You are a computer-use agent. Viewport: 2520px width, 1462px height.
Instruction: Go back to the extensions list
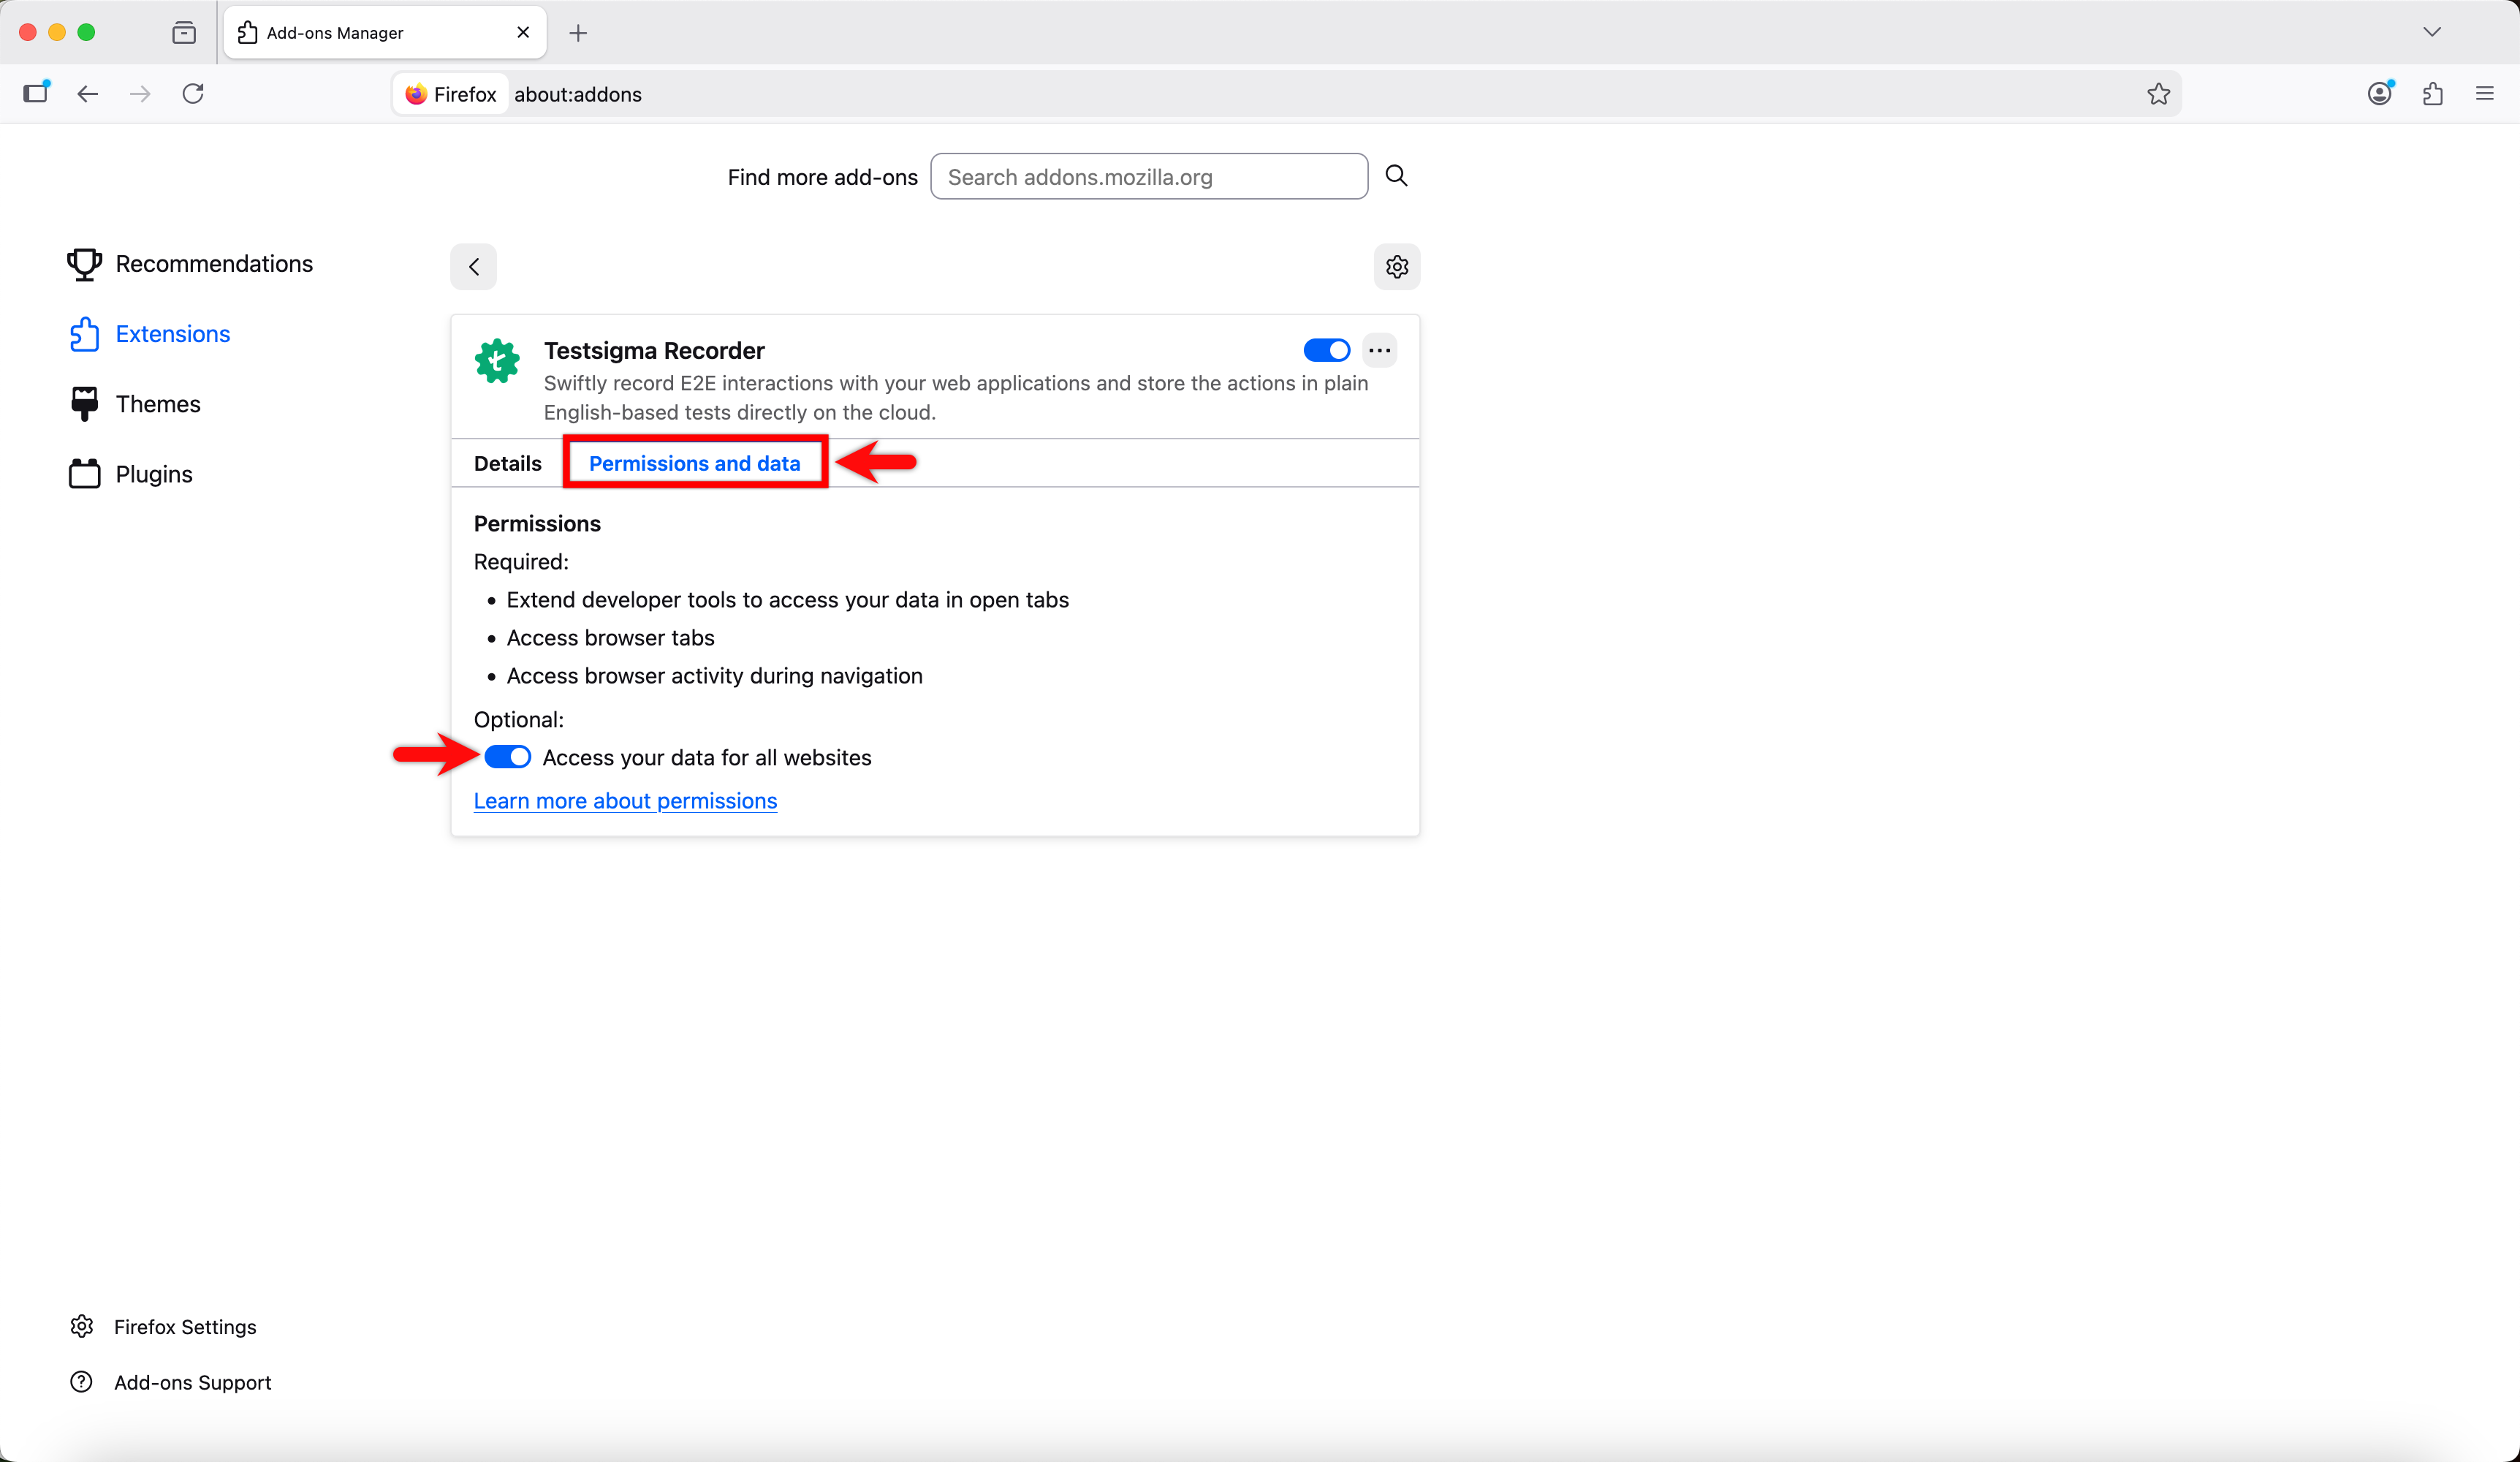click(x=474, y=267)
